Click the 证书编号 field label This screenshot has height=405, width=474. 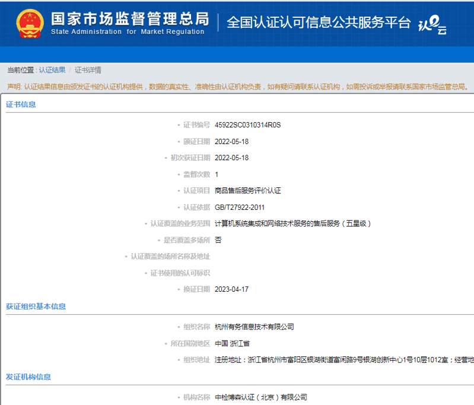pyautogui.click(x=196, y=125)
